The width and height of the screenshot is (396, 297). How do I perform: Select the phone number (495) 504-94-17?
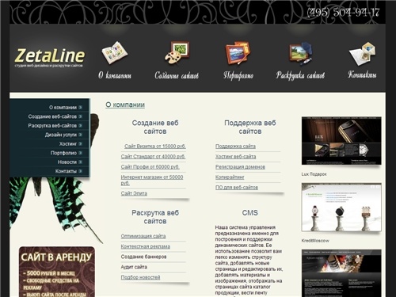point(343,13)
